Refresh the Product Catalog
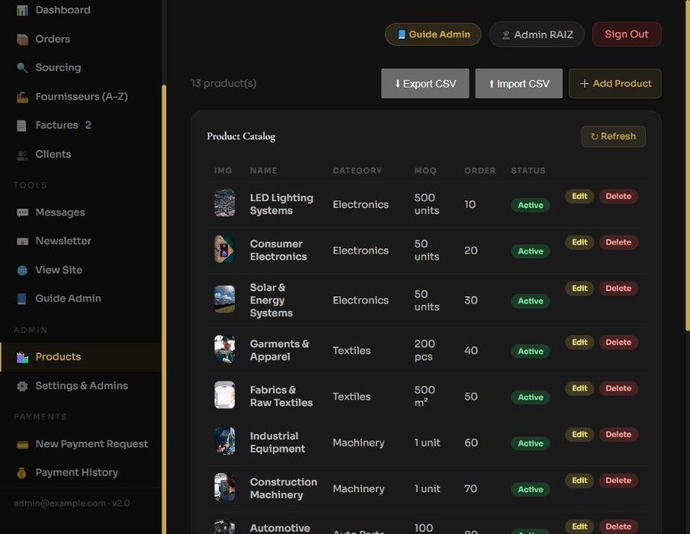 pyautogui.click(x=613, y=136)
